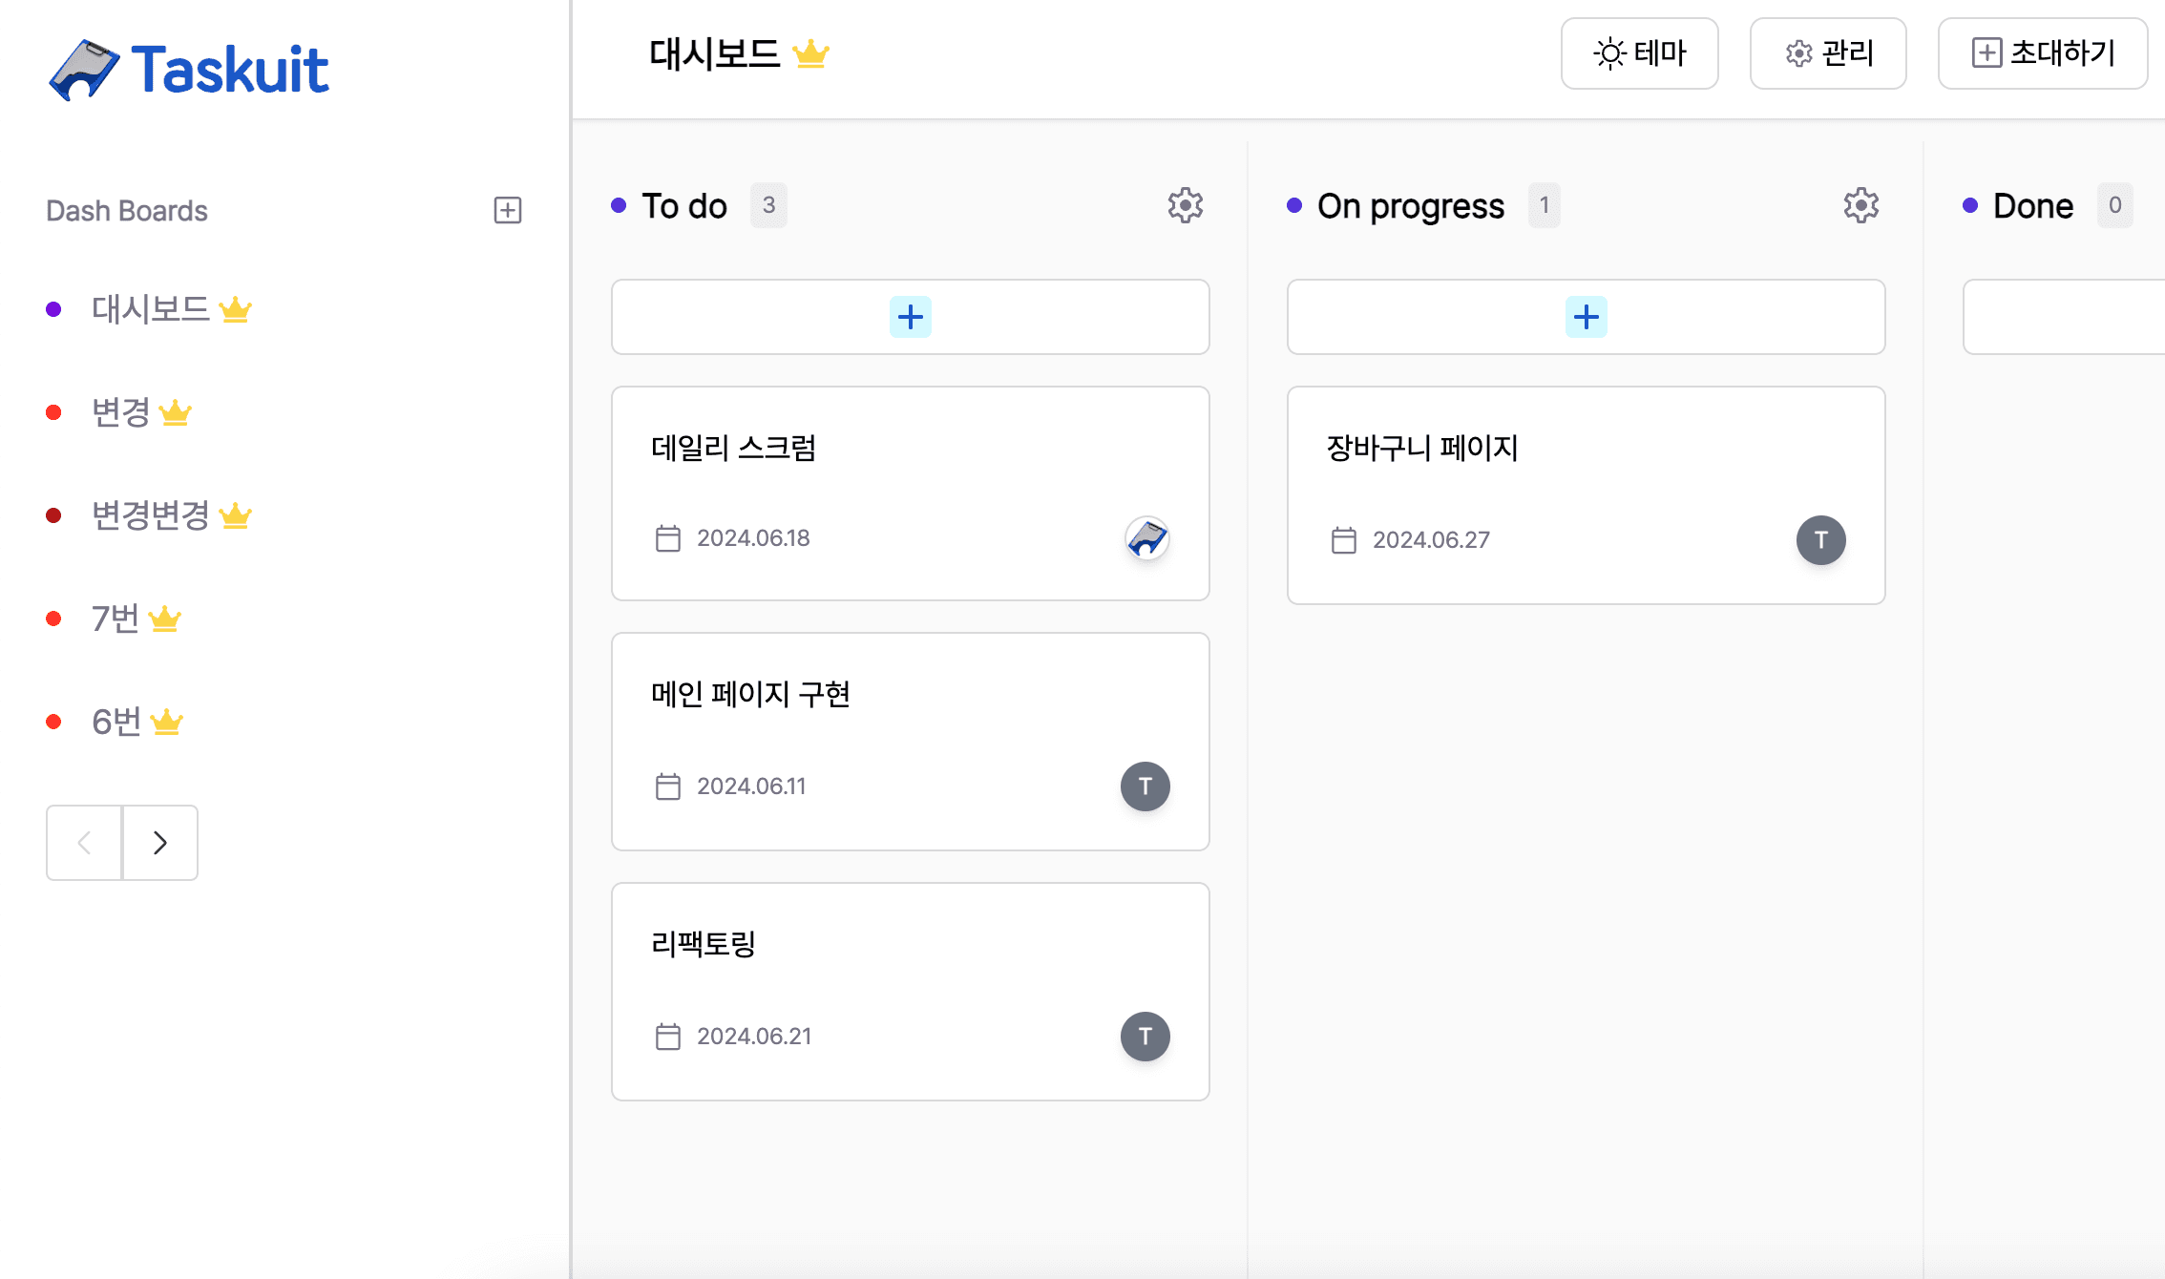Click the To do card count badge
The image size is (2165, 1279).
pos(768,205)
